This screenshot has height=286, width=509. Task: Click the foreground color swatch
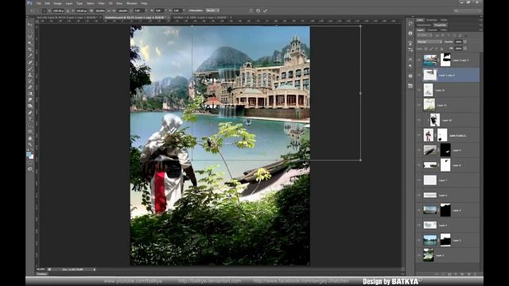click(x=29, y=154)
